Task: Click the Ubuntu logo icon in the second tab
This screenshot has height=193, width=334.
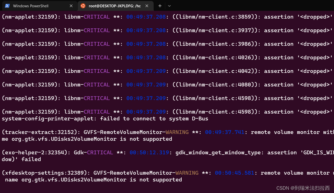Action: point(83,6)
